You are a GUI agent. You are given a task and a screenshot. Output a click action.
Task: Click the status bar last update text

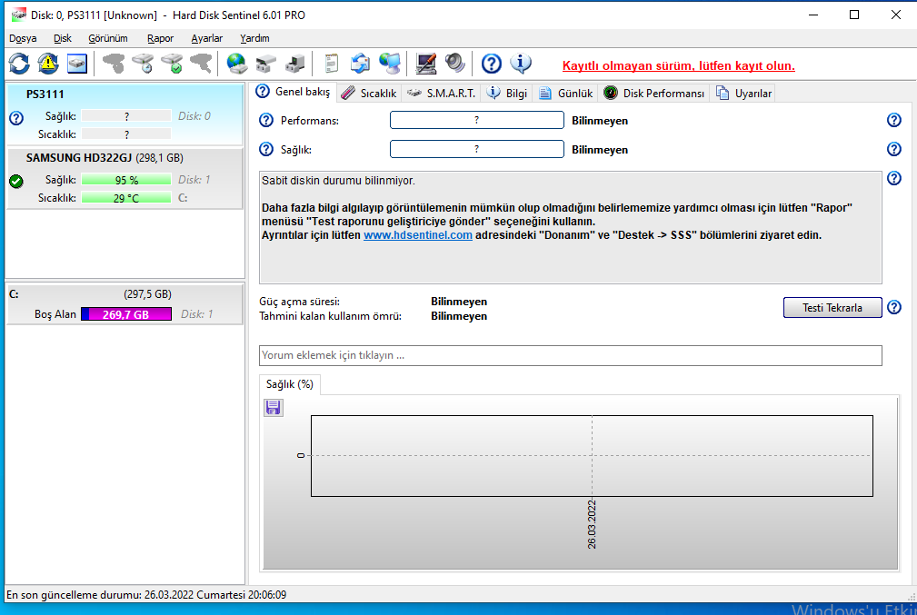[146, 594]
